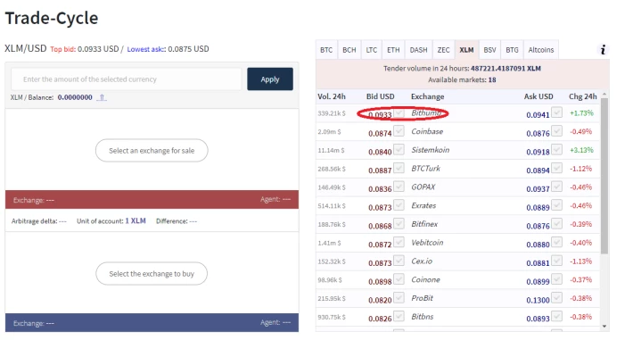Open the LTC currency tab

[x=372, y=50]
